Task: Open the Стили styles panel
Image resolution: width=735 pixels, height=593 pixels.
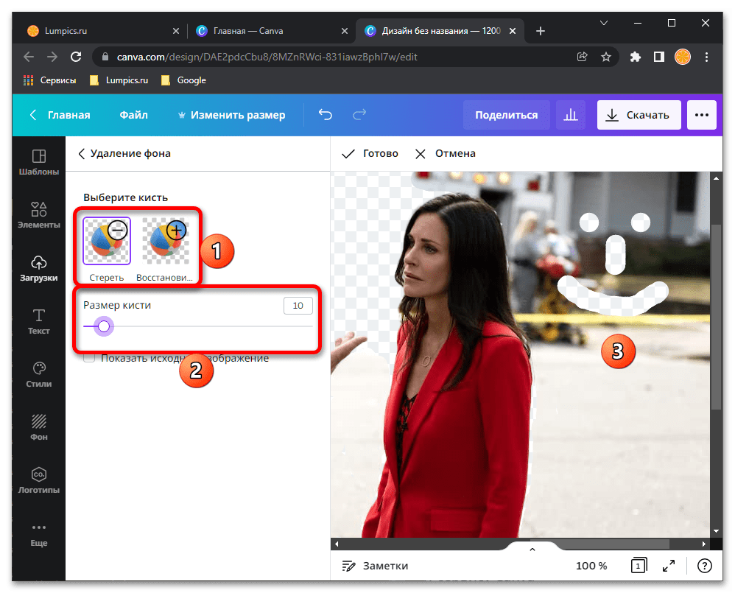Action: [x=39, y=374]
